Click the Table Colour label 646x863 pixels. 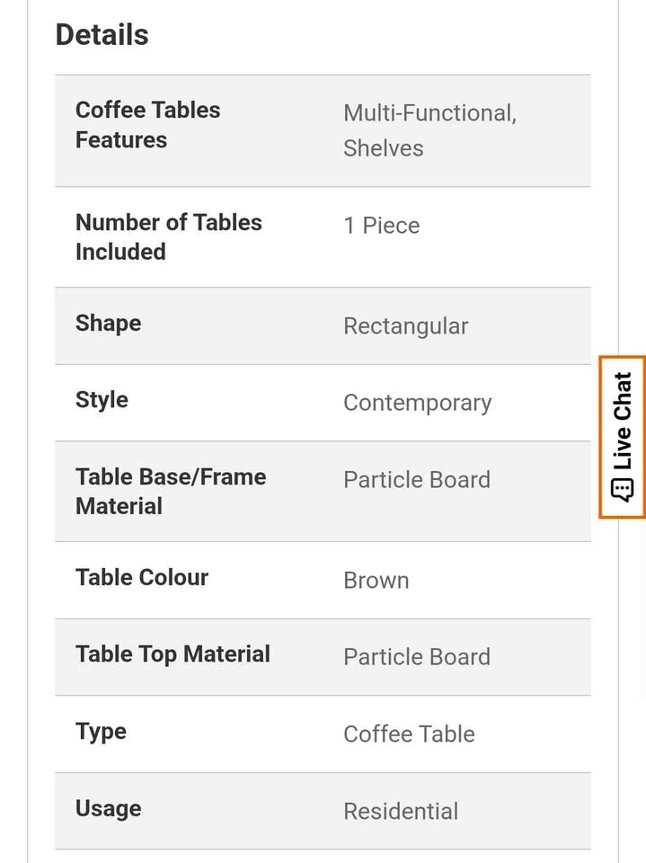(x=142, y=577)
